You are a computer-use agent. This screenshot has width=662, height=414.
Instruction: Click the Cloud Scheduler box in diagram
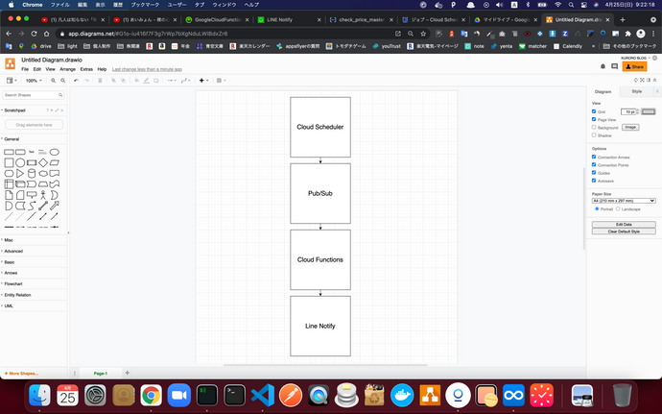point(320,127)
